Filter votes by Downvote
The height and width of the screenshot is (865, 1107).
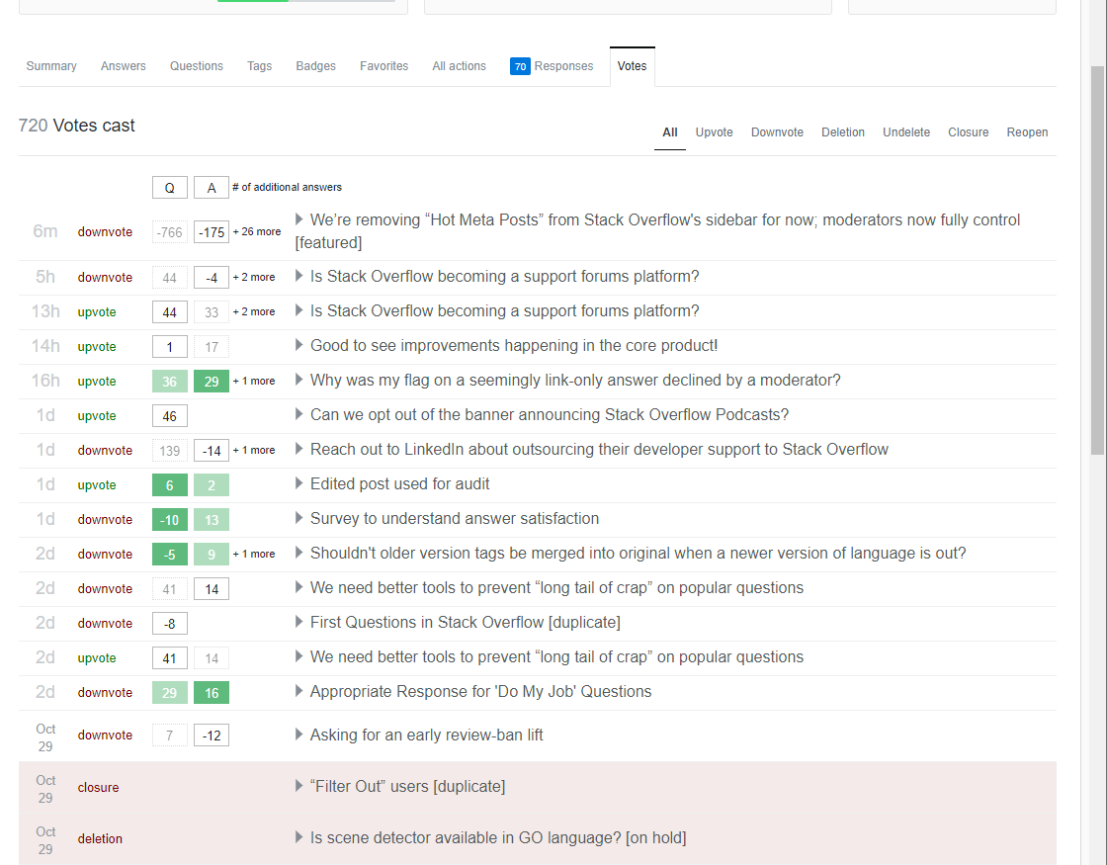pos(777,131)
